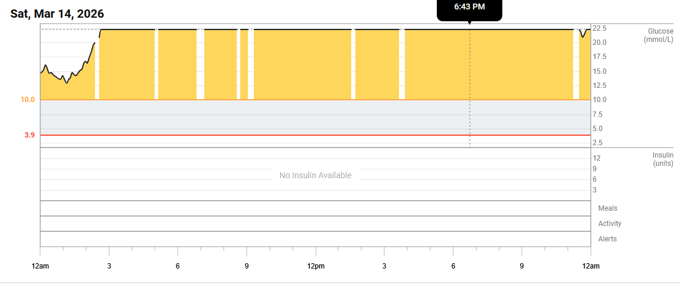The image size is (680, 288).
Task: Click the 12 value on the insulin axis
Action: click(597, 158)
